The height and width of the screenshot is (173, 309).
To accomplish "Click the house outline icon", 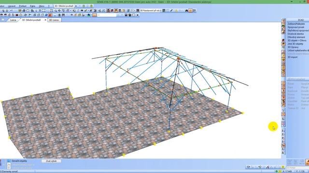I will 21,15.
